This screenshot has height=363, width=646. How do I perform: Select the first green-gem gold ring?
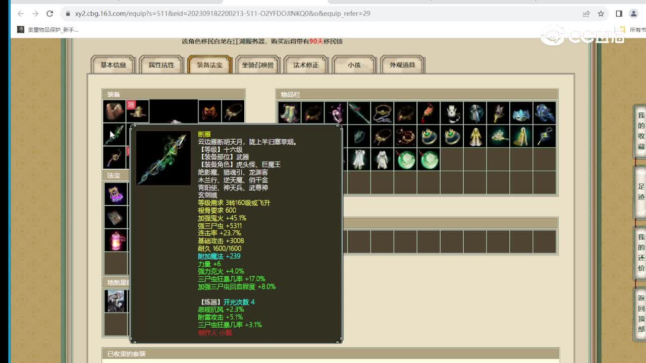coord(428,136)
